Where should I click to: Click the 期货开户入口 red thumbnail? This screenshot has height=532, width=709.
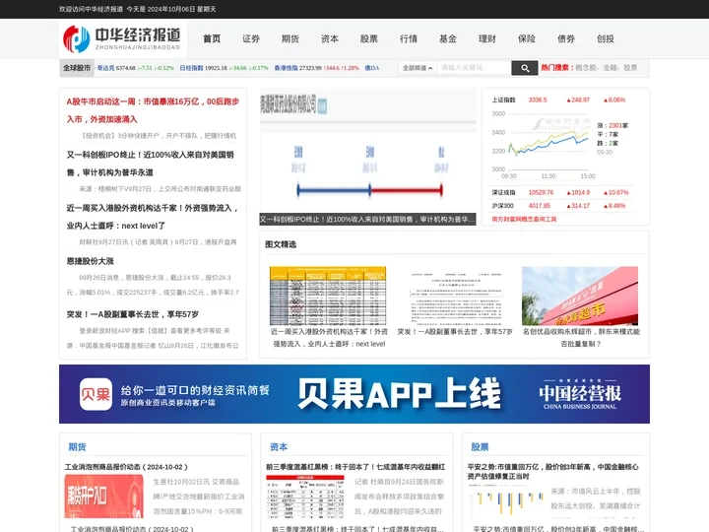[x=104, y=497]
